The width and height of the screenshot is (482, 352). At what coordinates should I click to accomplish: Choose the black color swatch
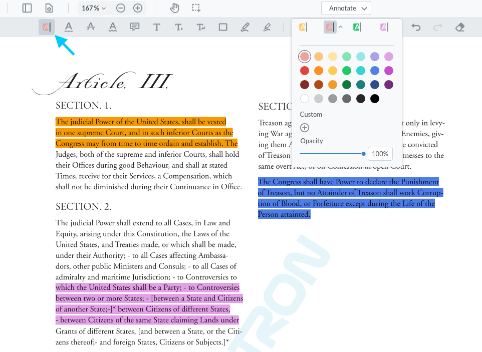[x=375, y=99]
